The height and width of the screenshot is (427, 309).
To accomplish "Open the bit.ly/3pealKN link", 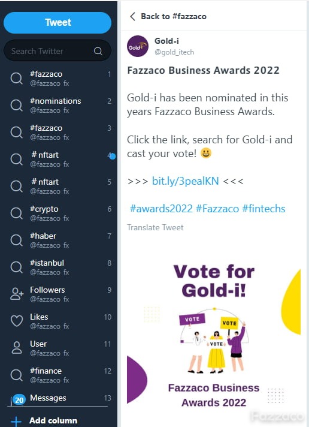I will [185, 181].
